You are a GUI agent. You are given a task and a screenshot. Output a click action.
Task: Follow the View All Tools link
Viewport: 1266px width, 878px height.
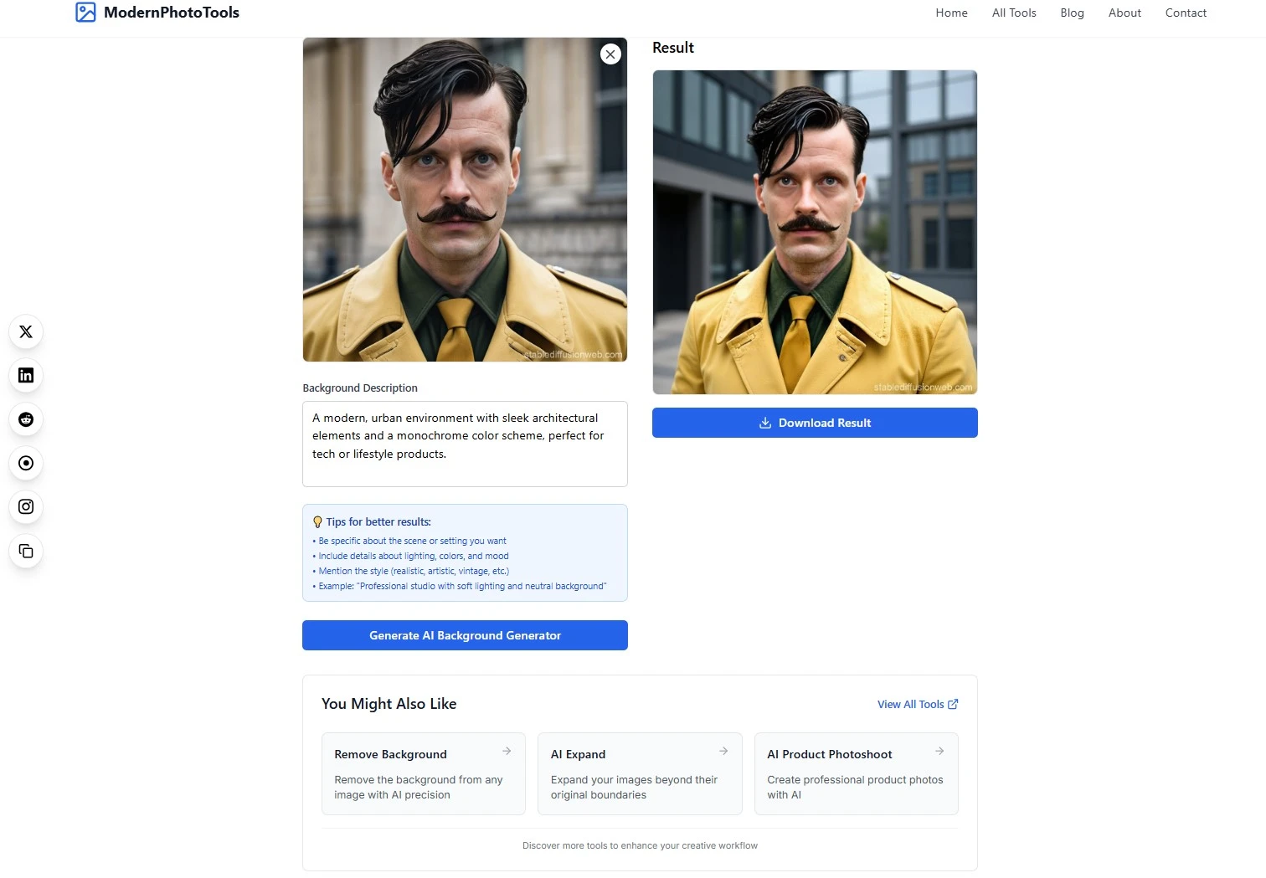tap(917, 705)
